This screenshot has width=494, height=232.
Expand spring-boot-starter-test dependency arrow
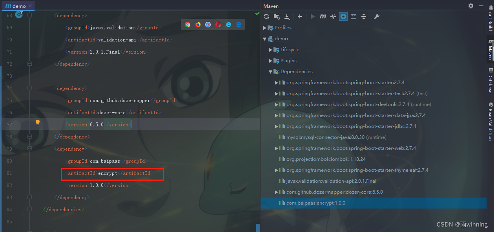tap(276, 94)
